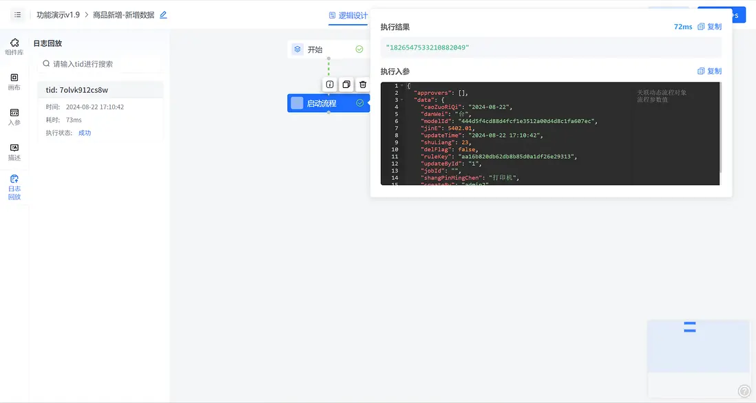Click the 时间 2024-08-22 17:10:42 entry
756x403 pixels.
pos(85,107)
